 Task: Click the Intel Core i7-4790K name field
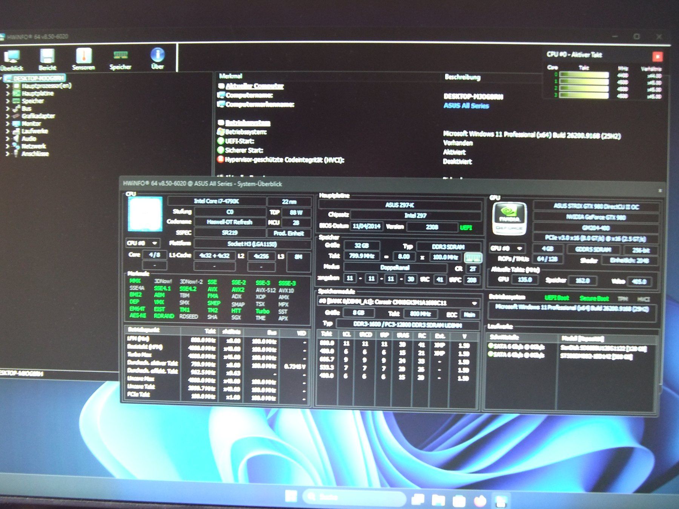click(217, 201)
